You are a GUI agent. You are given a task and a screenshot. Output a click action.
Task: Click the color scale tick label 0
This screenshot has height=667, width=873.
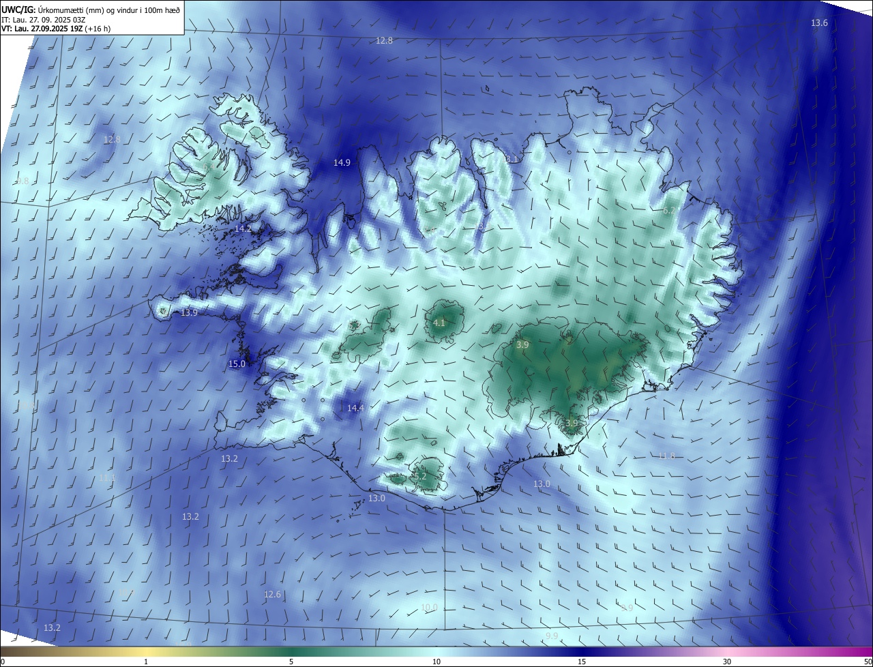tap(3, 662)
